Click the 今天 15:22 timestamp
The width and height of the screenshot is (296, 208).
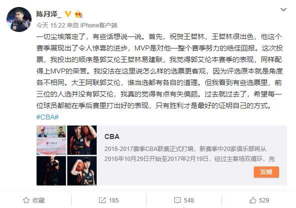(x=51, y=25)
